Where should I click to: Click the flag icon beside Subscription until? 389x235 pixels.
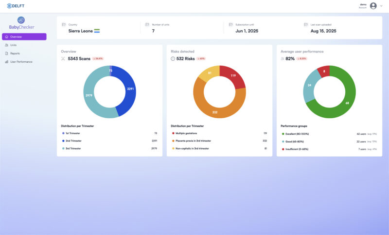click(x=230, y=24)
